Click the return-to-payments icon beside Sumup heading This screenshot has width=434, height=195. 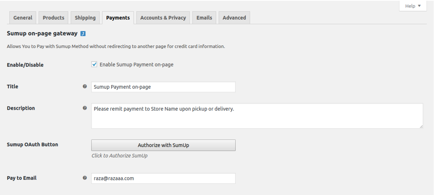(x=83, y=34)
